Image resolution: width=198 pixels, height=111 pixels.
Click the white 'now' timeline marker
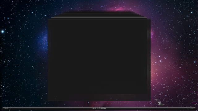(196, 104)
